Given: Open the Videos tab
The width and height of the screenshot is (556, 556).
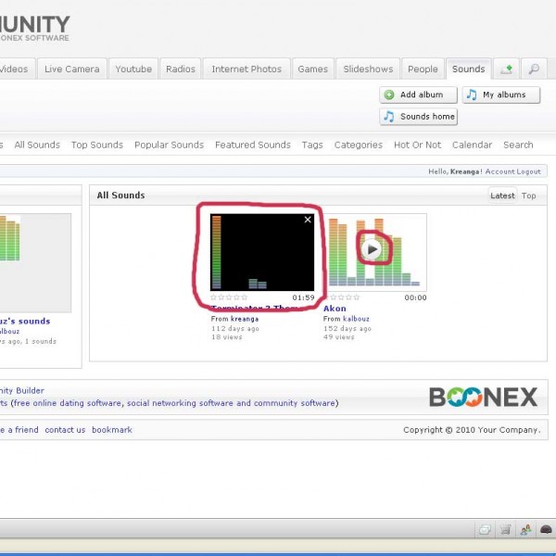Looking at the screenshot, I should coord(16,69).
